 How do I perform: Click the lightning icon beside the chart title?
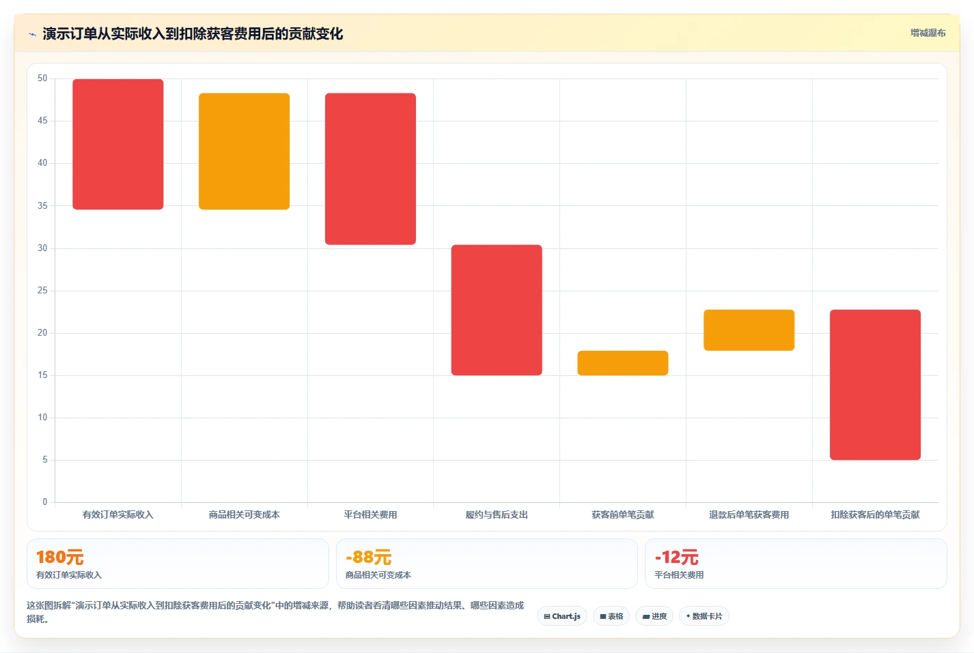tap(32, 34)
